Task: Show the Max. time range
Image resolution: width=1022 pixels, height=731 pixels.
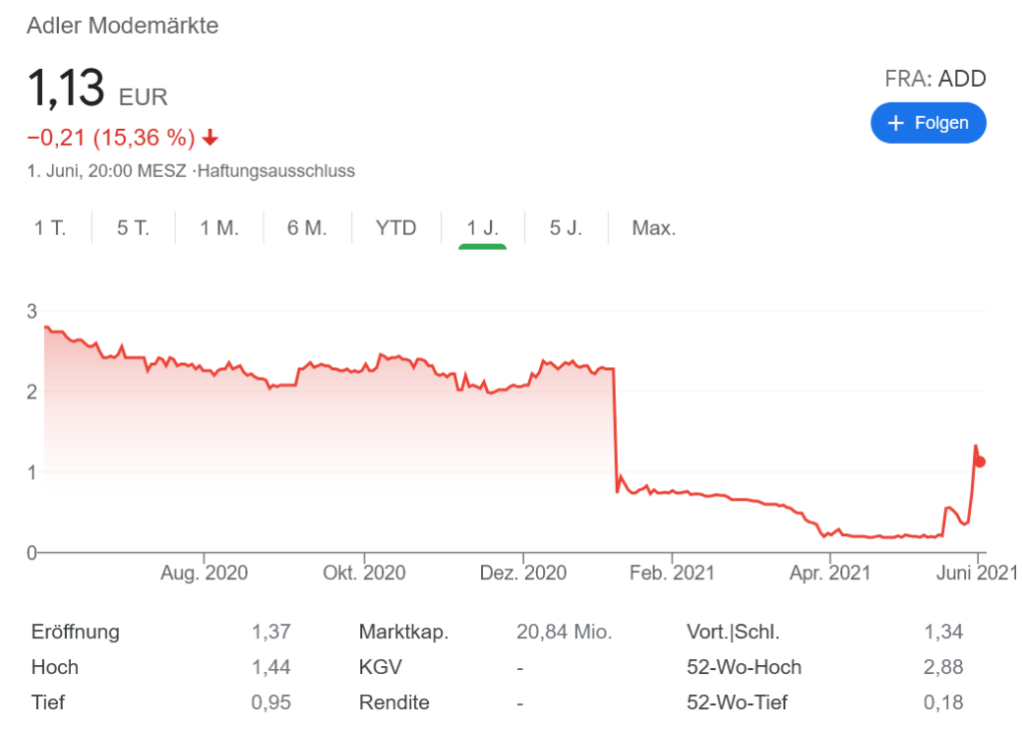Action: (654, 228)
